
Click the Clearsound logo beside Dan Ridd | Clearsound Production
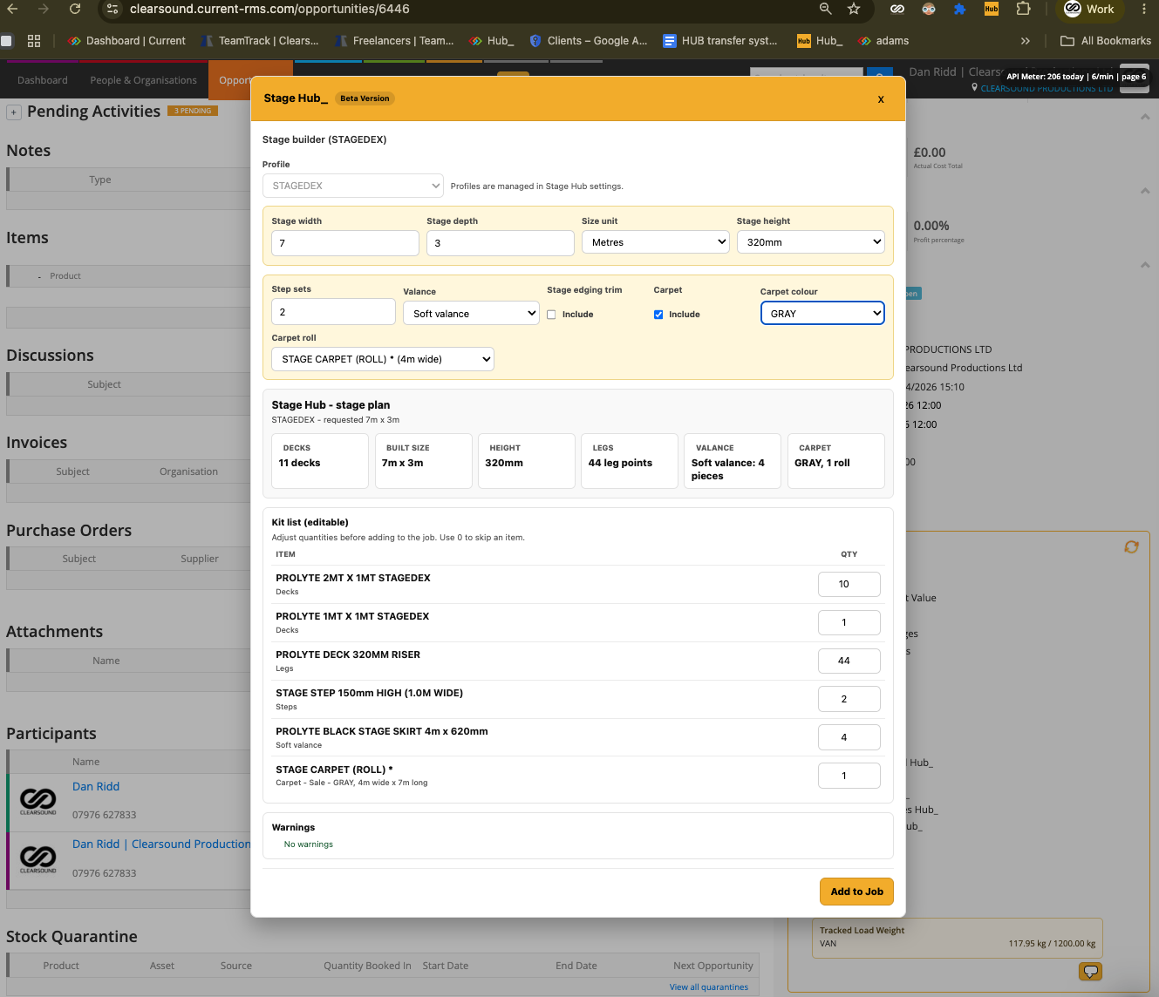[x=38, y=858]
